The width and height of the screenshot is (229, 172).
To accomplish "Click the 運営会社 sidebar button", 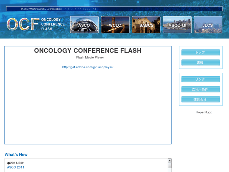I will (201, 99).
